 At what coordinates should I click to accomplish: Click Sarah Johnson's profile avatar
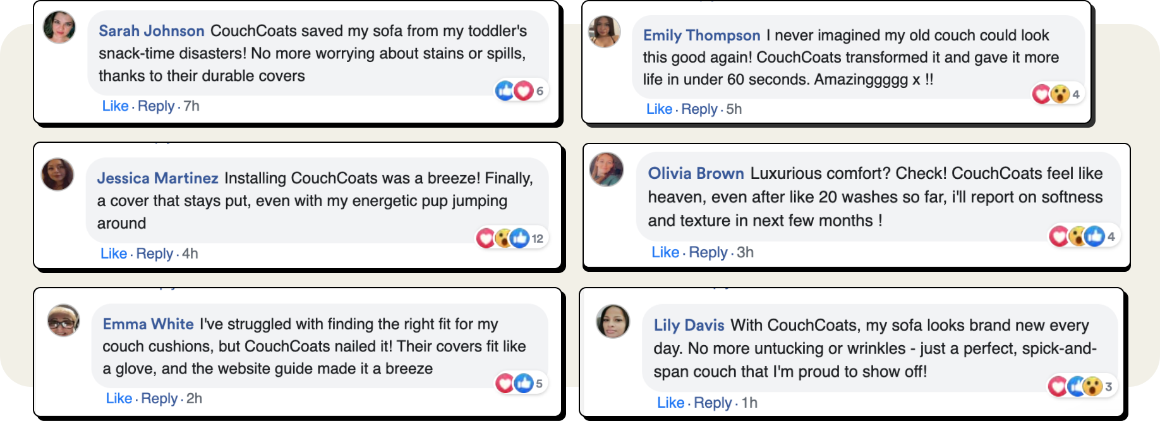(59, 28)
